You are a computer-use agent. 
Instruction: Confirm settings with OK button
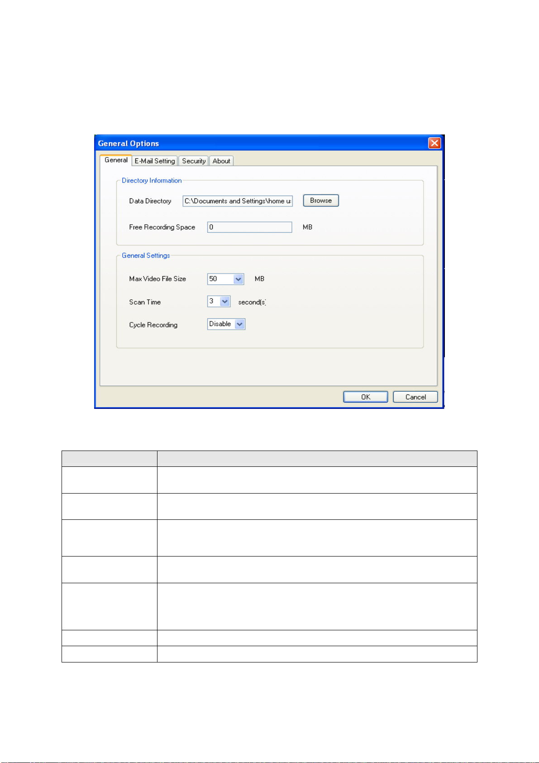[366, 397]
